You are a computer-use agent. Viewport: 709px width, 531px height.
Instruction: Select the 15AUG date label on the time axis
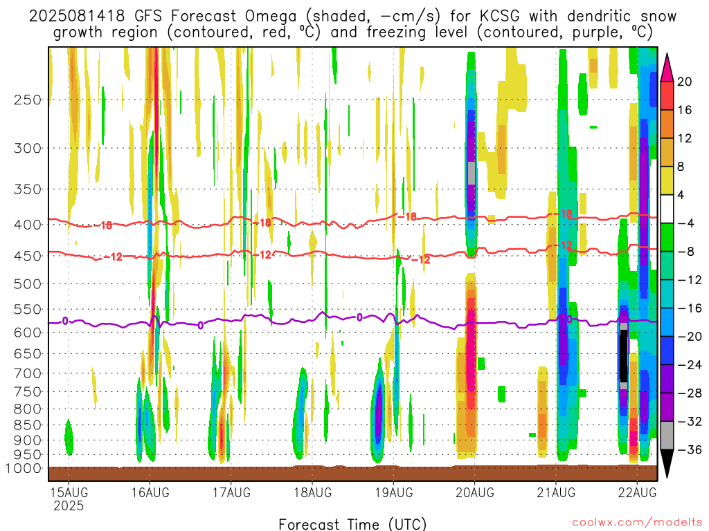pos(69,492)
